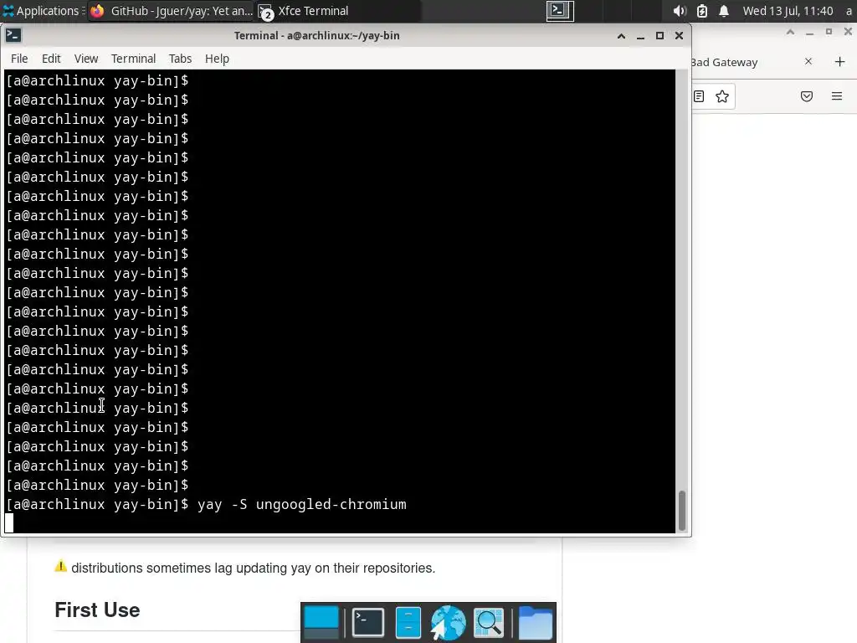This screenshot has width=857, height=643.
Task: Click Firefox window maximize button behind terminal
Action: pyautogui.click(x=829, y=33)
